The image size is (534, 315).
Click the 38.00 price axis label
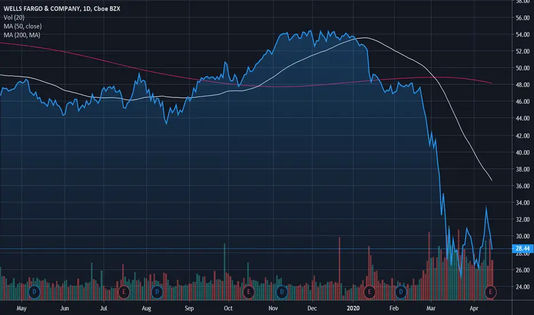(523, 169)
